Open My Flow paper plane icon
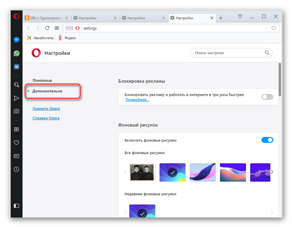This screenshot has width=292, height=227. click(x=16, y=98)
